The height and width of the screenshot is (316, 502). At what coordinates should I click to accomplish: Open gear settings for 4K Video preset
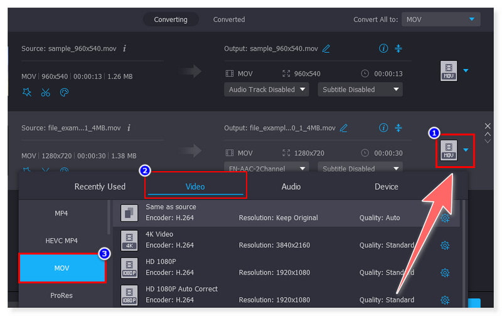(445, 245)
